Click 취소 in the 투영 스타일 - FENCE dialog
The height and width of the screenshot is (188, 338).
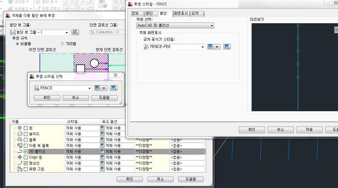coord(281,130)
